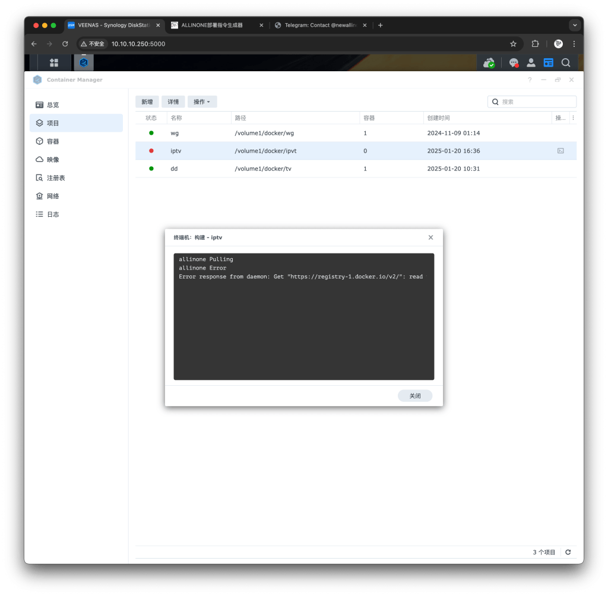Screen dimensions: 608x596
Task: Go to 容器 in the sidebar
Action: click(53, 141)
